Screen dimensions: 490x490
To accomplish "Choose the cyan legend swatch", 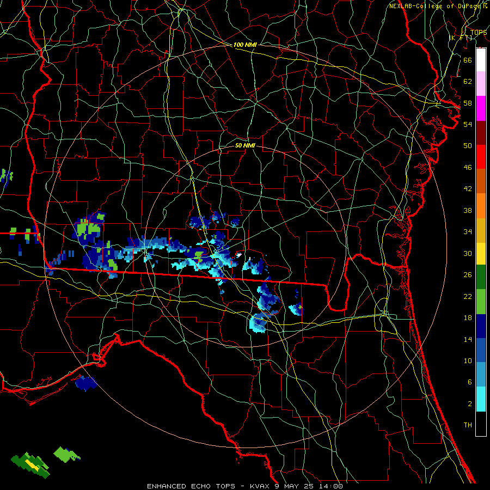I will [481, 399].
